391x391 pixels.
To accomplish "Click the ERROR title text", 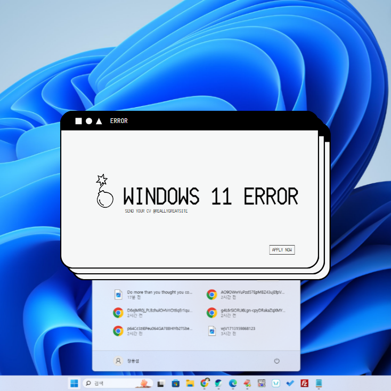I will (119, 121).
